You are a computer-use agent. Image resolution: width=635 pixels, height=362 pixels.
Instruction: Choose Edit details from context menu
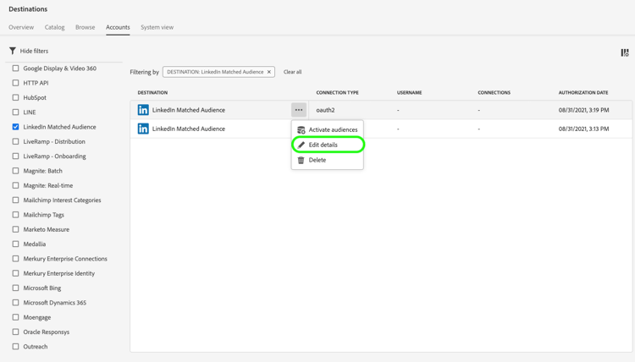pyautogui.click(x=327, y=145)
